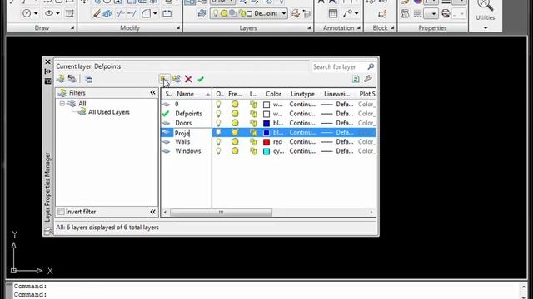The height and width of the screenshot is (299, 533).
Task: Expand the Annotation panel
Action: pyautogui.click(x=359, y=28)
